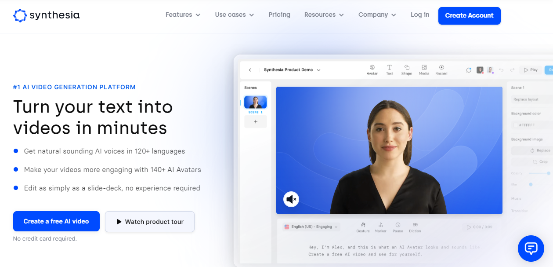Click the Pause icon
This screenshot has width=553, height=267.
pos(398,227)
